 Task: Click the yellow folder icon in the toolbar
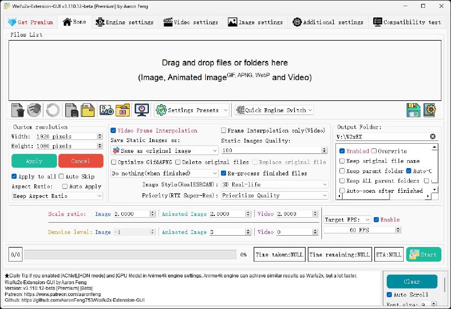pos(87,110)
